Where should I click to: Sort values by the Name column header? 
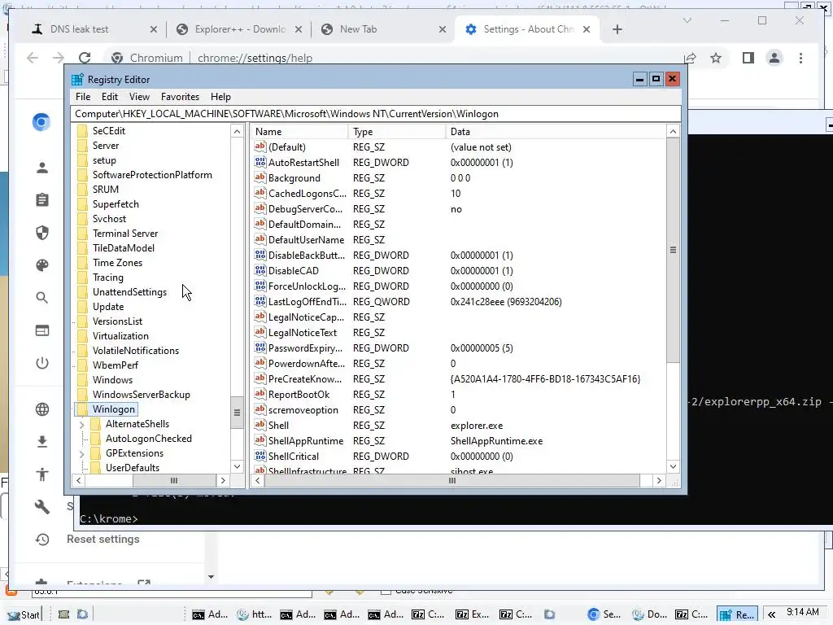(x=299, y=131)
